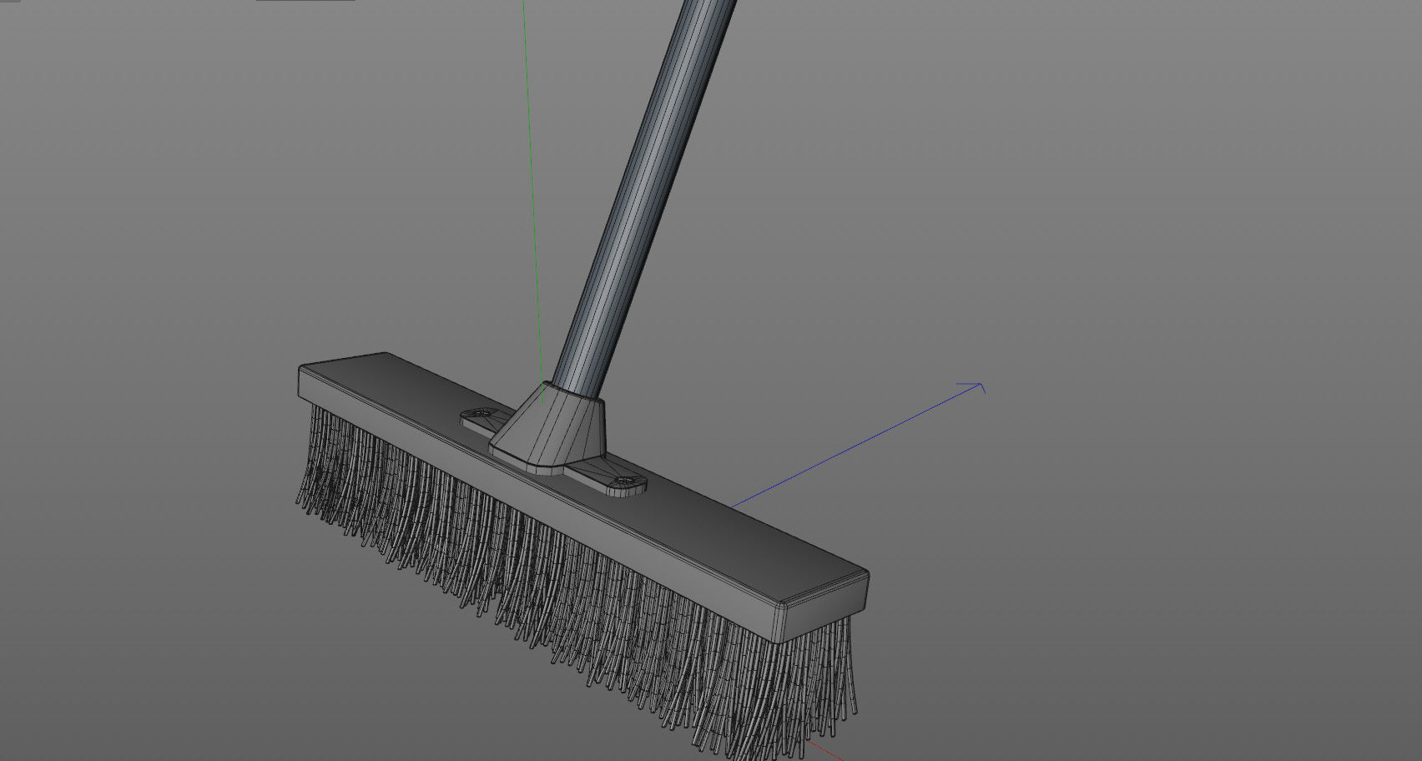Click the right screw on mounting bracket

[624, 482]
